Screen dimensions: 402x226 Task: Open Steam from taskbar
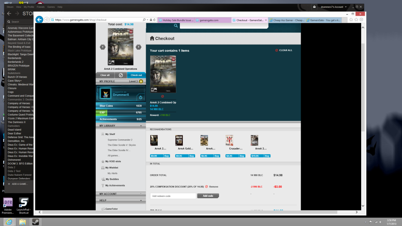coord(35,222)
